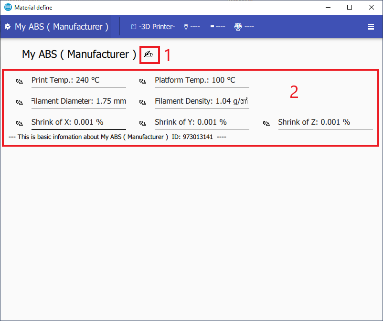383x321 pixels.
Task: Click the edit icon beside Filament Density
Action: (143, 102)
